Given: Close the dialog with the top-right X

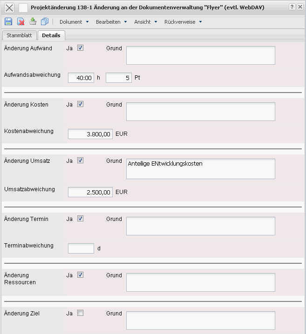Looking at the screenshot, I should click(x=300, y=7).
